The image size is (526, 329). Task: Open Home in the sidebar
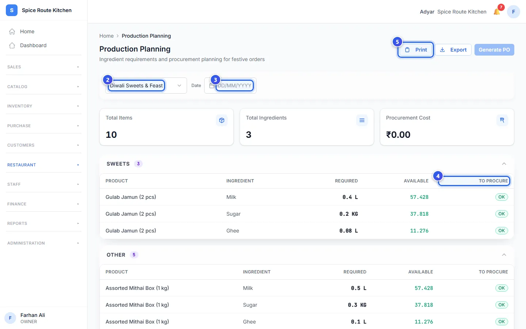pyautogui.click(x=43, y=31)
